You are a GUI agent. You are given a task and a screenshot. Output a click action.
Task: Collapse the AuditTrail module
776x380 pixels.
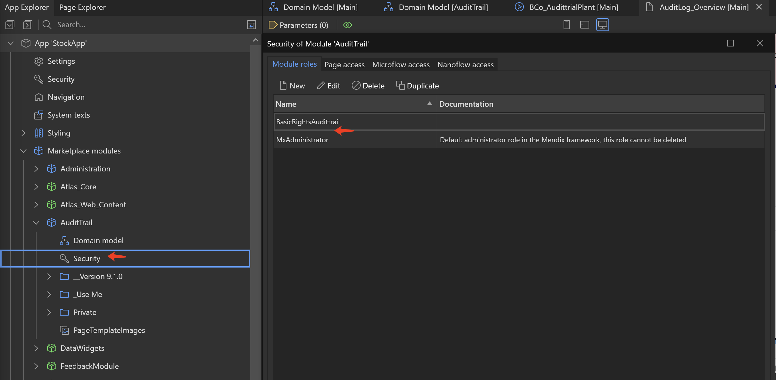(36, 223)
